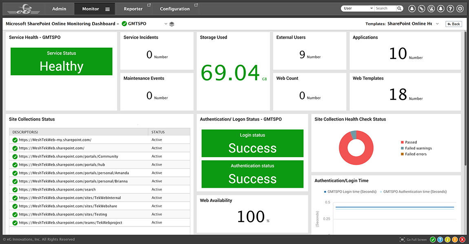Toggle the Failed errors legend swatch
Image resolution: width=469 pixels, height=244 pixels.
pyautogui.click(x=402, y=154)
